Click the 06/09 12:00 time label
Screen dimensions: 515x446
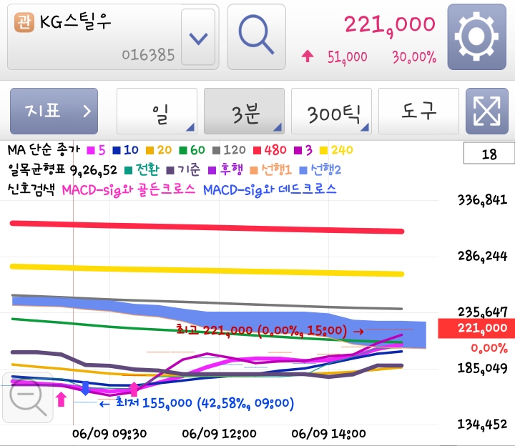pos(219,434)
